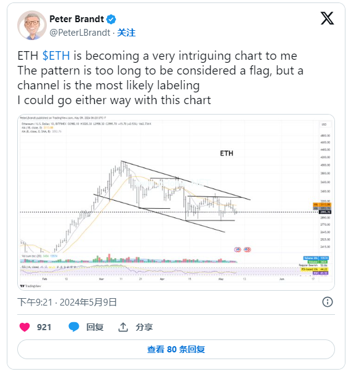The image size is (351, 377).
Task: Follow Peter Brandt via 关注 link
Action: click(126, 33)
